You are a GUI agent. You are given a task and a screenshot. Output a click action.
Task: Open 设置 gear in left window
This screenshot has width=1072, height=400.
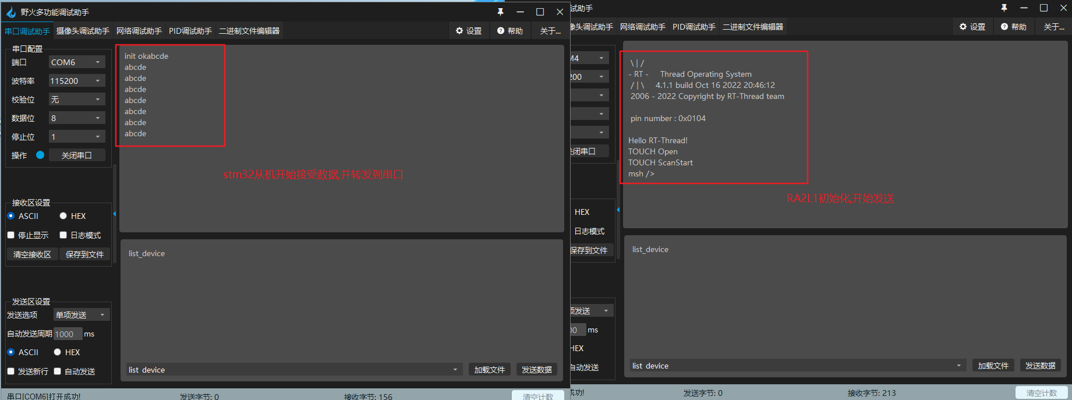click(469, 31)
